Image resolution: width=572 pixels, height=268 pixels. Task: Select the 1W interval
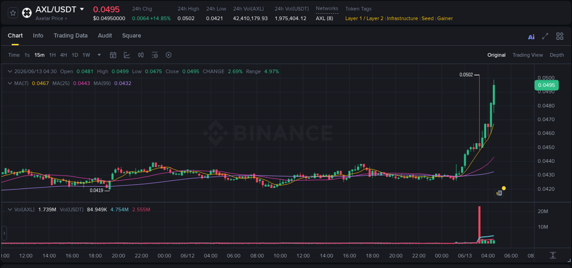point(86,55)
